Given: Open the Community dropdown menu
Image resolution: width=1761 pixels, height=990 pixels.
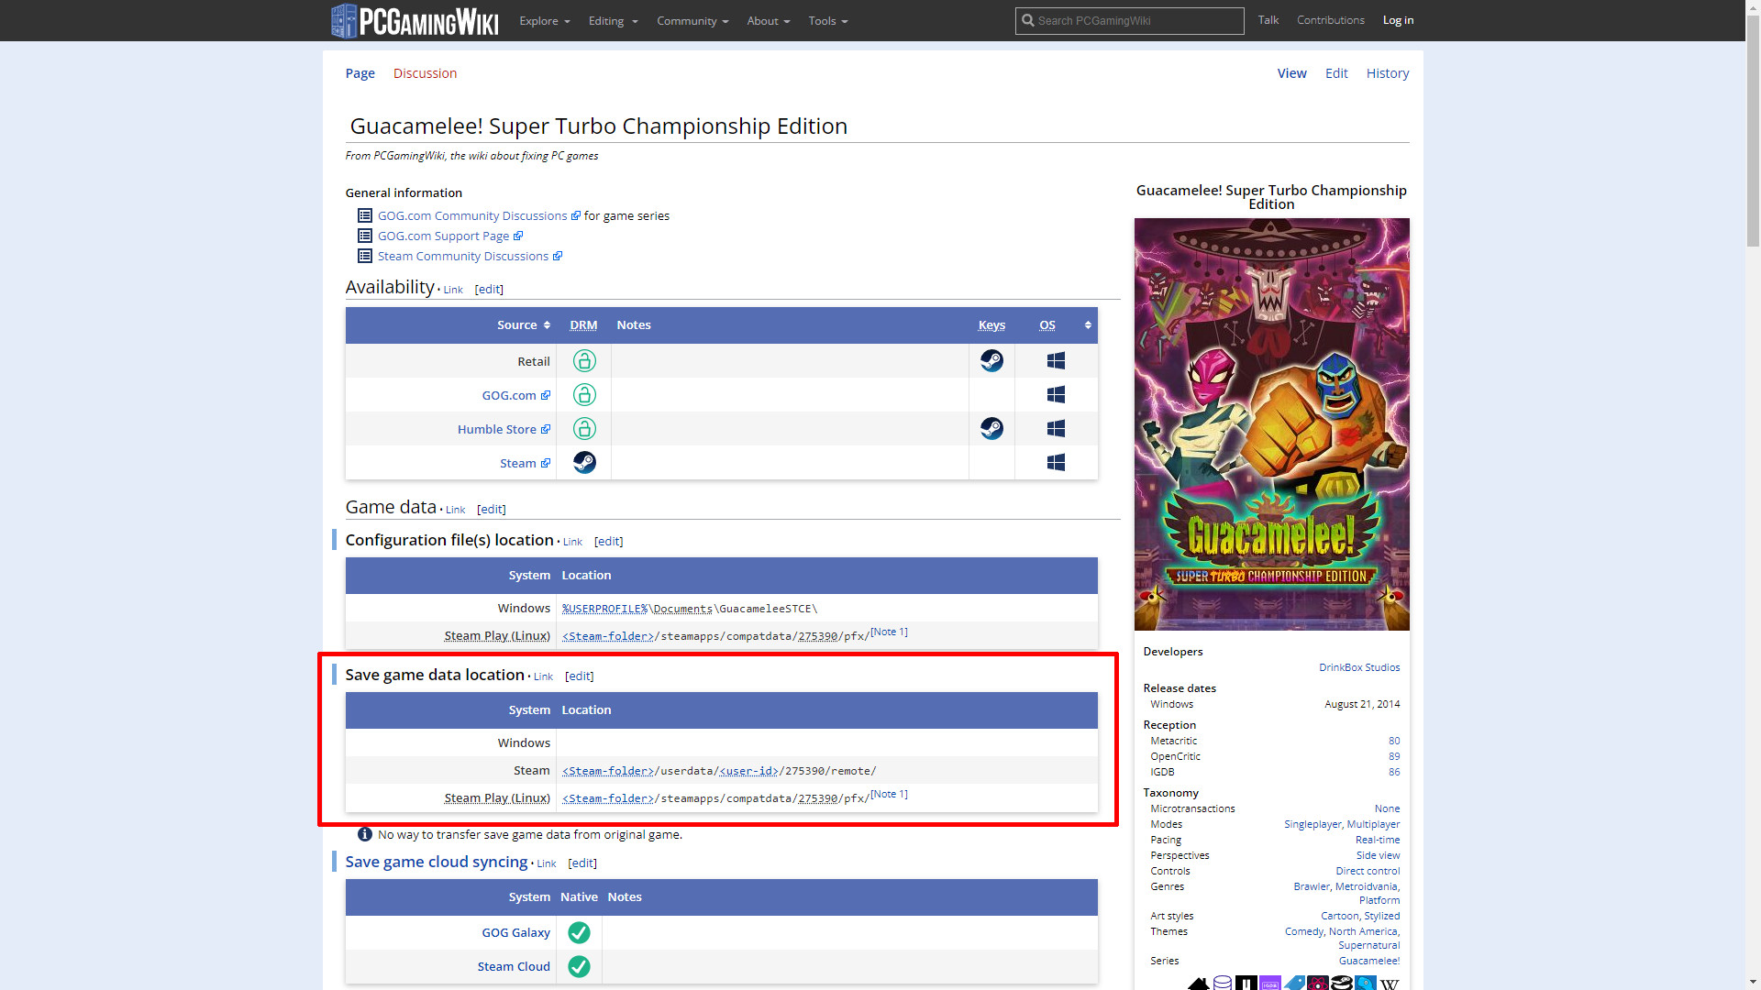Looking at the screenshot, I should pyautogui.click(x=692, y=21).
